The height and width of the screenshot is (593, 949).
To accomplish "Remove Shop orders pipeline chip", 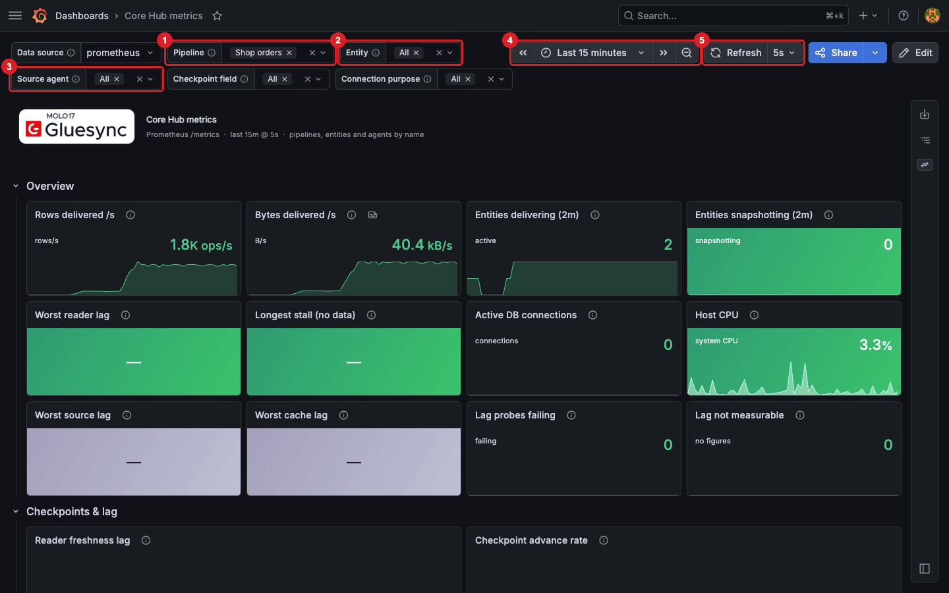I will 289,53.
